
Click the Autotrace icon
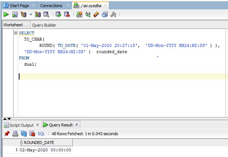click(x=38, y=14)
